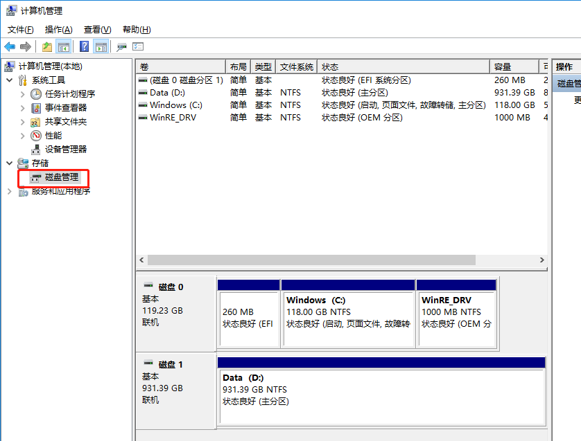The height and width of the screenshot is (441, 581).
Task: Select the WinRE_DRV partition block
Action: coord(456,314)
